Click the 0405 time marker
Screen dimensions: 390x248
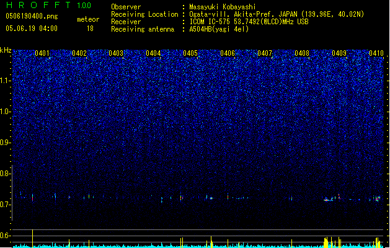190,53
